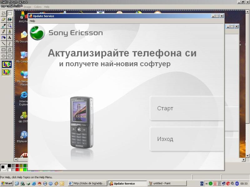Activate the Fill With Color bucket tool
This screenshot has width=250, height=187.
pos(10,20)
